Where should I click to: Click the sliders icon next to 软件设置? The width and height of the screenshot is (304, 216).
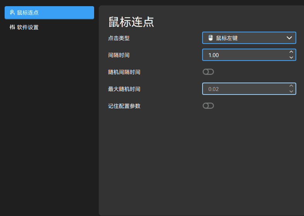[x=12, y=27]
